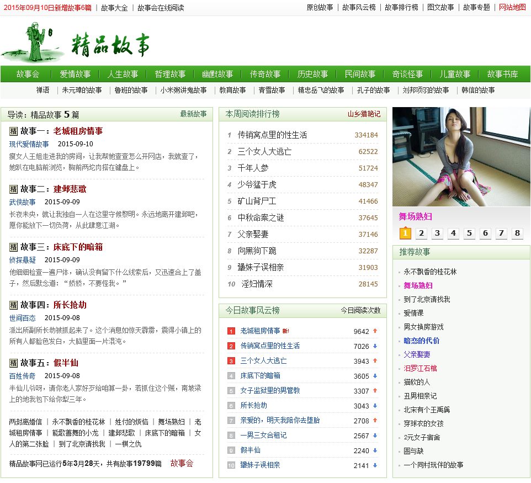531x483 pixels.
Task: Open recommended story 汨罗江石棺
Action: pos(420,369)
